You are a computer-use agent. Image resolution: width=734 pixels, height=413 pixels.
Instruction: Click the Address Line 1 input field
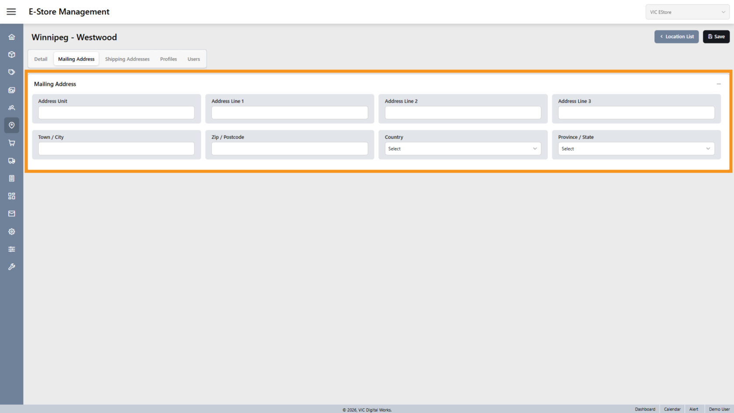[289, 113]
